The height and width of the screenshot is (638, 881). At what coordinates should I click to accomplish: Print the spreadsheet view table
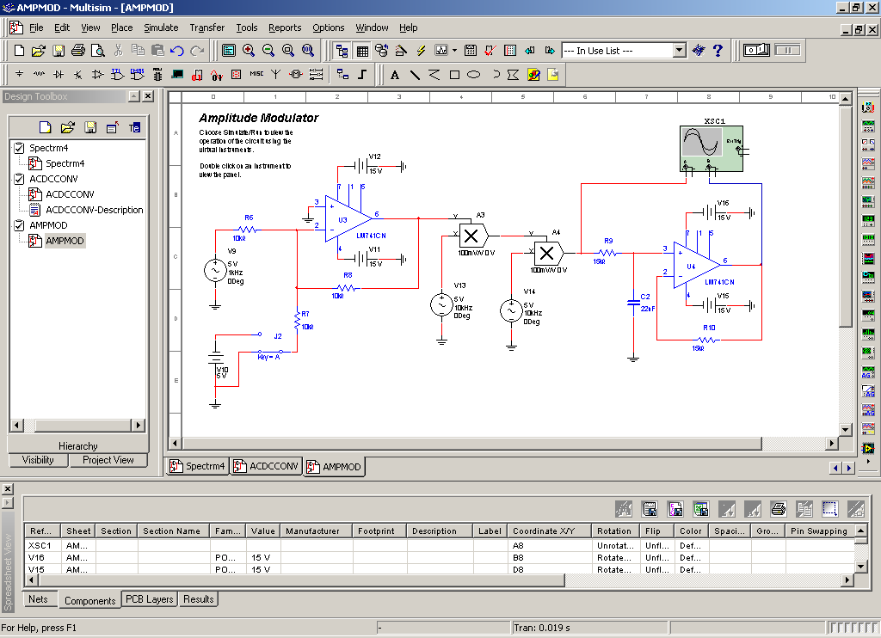point(778,509)
